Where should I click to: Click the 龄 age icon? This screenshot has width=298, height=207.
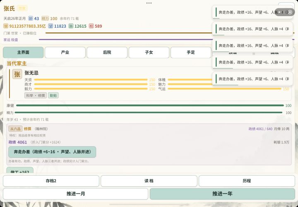click(x=31, y=19)
